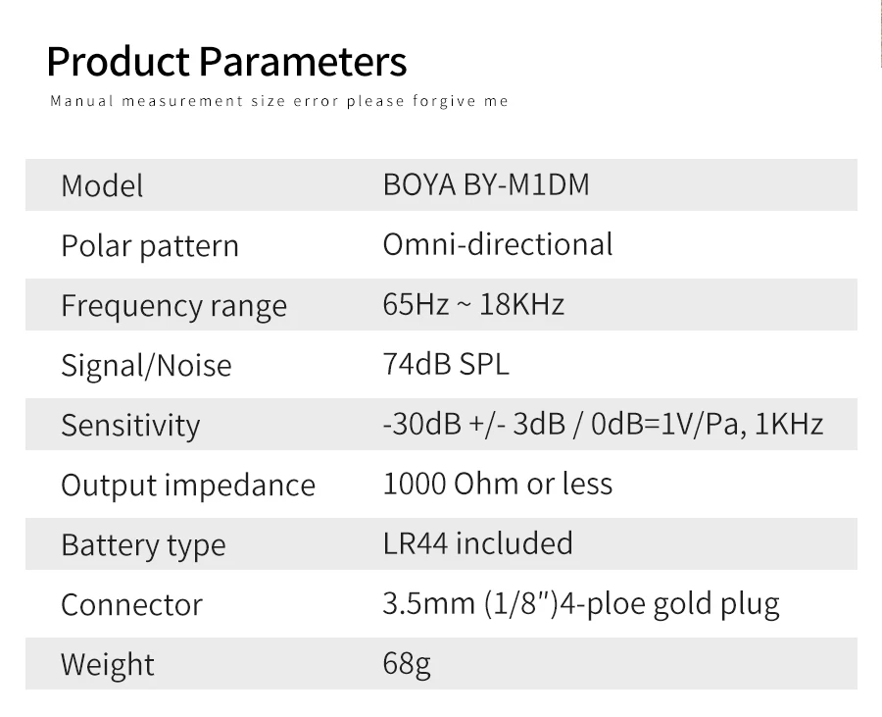Select the Battery type label
This screenshot has width=882, height=717.
[x=143, y=545]
